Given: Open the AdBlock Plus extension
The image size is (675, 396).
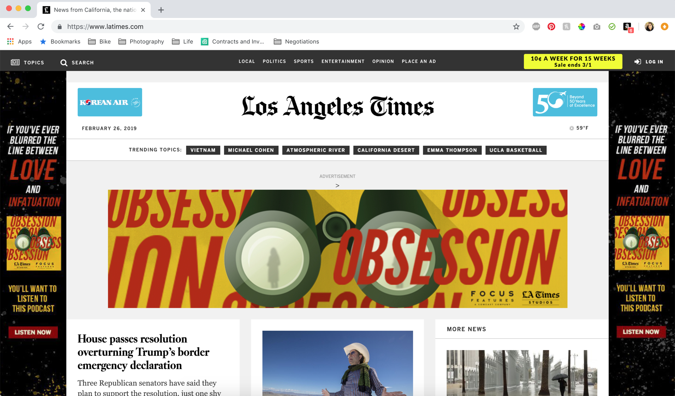Looking at the screenshot, I should pos(536,26).
